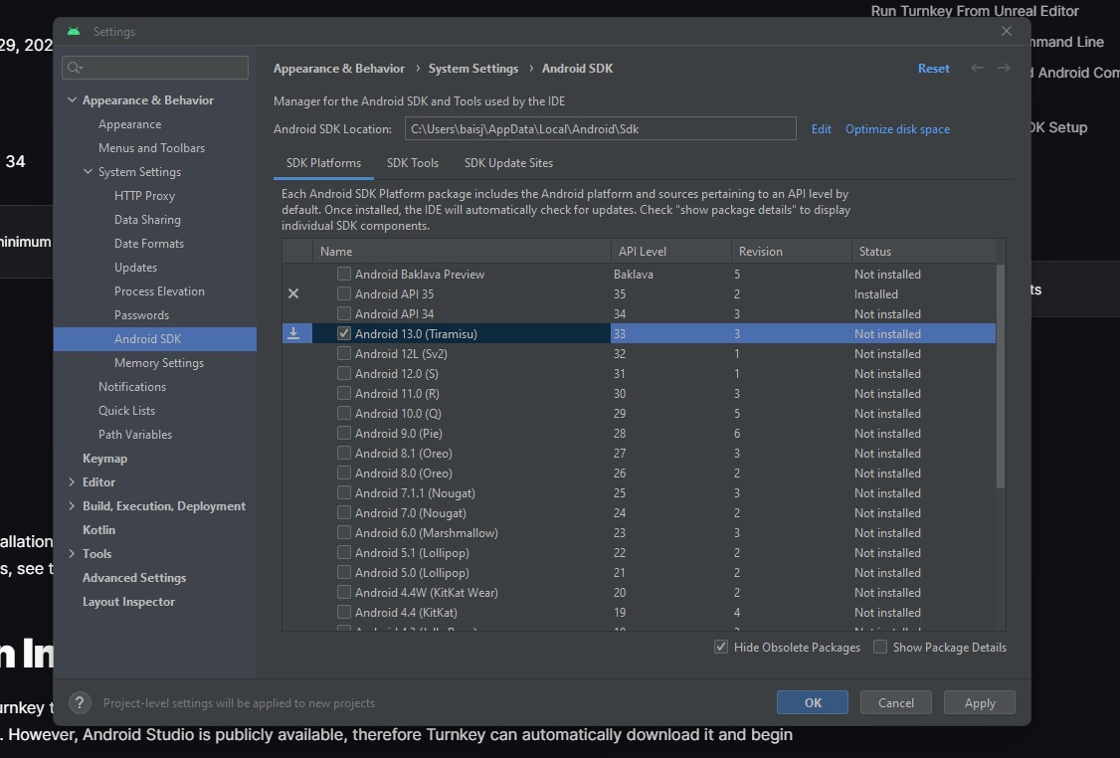1120x758 pixels.
Task: Click the SDK platform list vertical scrollbar
Action: (1001, 376)
